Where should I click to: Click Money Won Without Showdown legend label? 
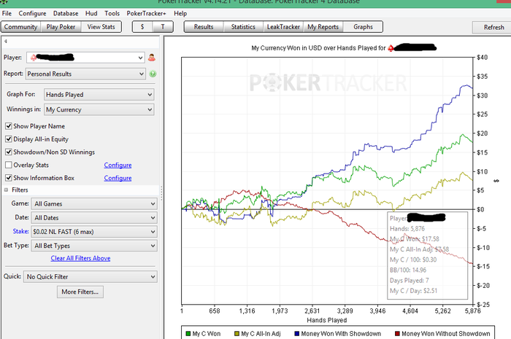[446, 334]
